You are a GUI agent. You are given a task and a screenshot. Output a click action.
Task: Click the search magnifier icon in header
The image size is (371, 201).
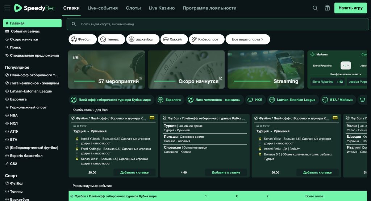[x=315, y=8]
